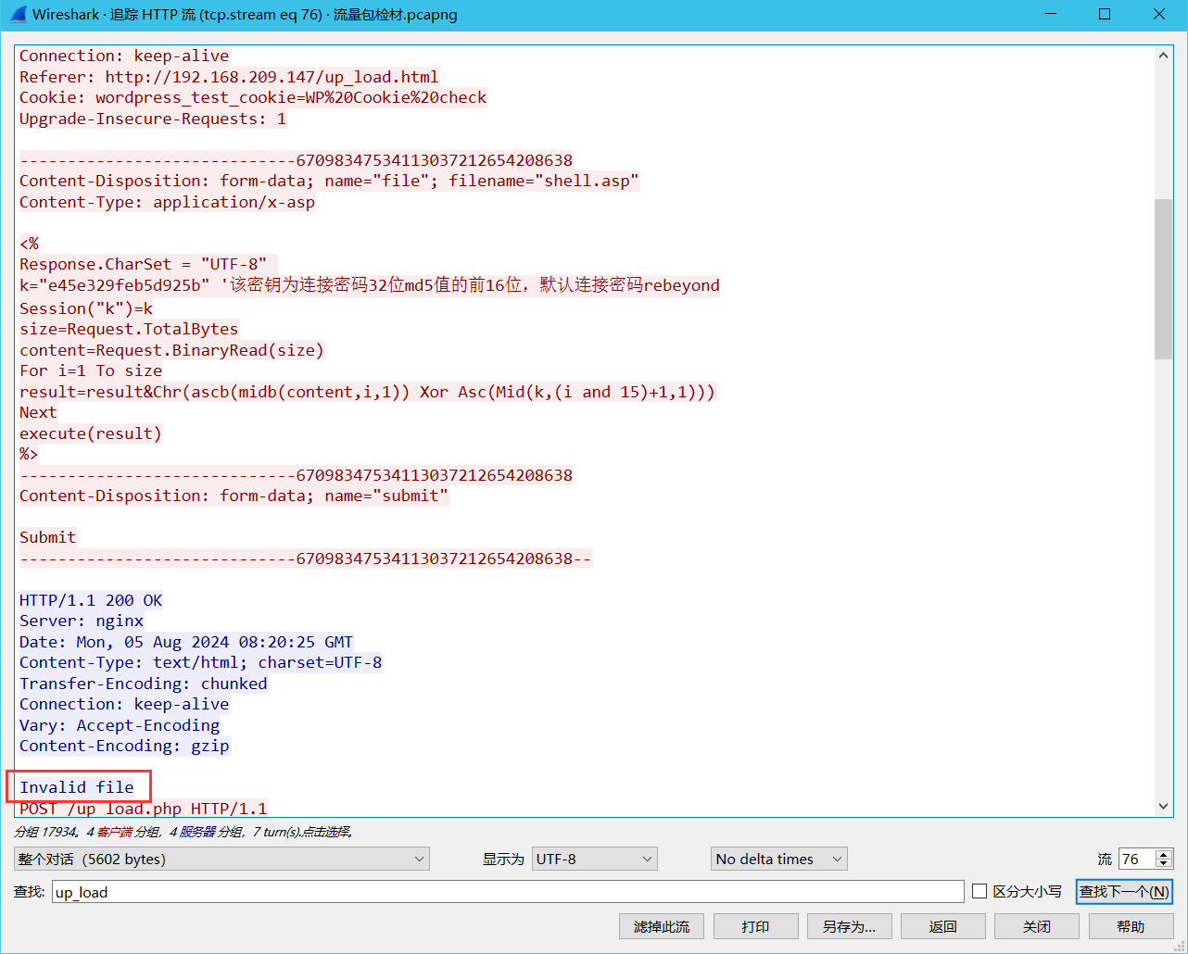Click the 'Vary: Accept-Encoding' line
1188x954 pixels.
point(120,725)
